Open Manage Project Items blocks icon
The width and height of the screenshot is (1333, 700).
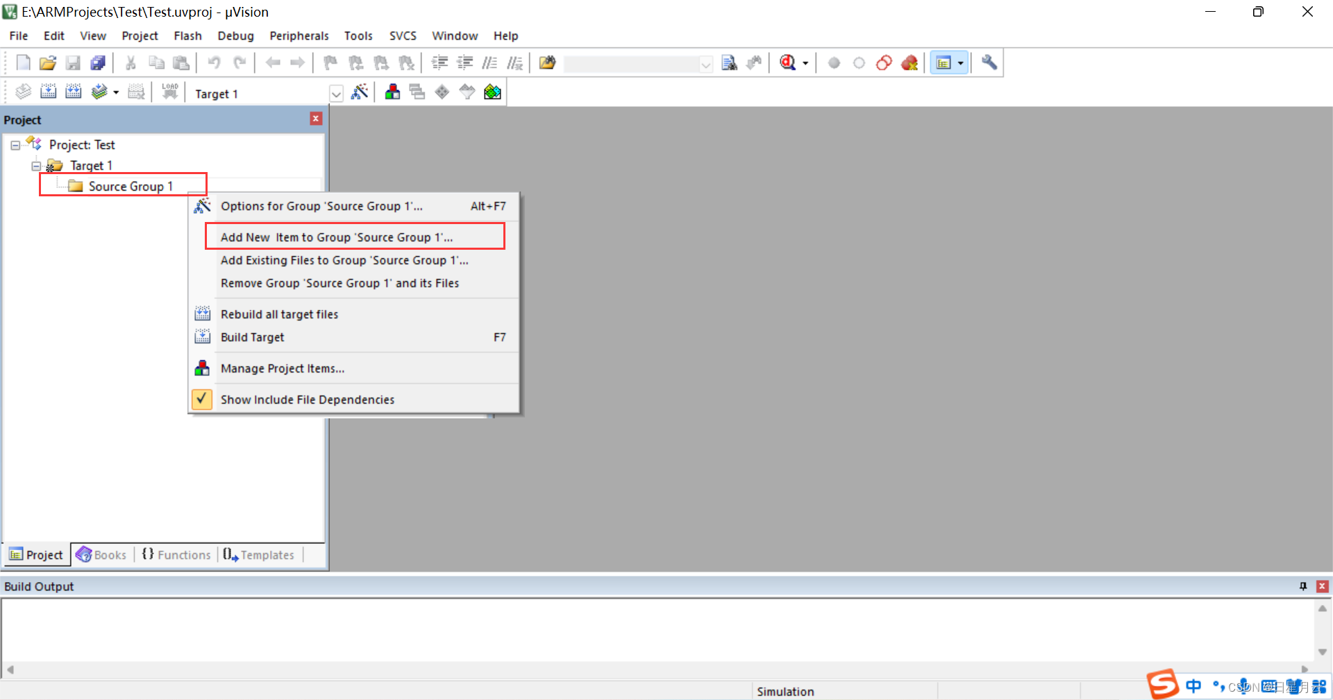(392, 92)
